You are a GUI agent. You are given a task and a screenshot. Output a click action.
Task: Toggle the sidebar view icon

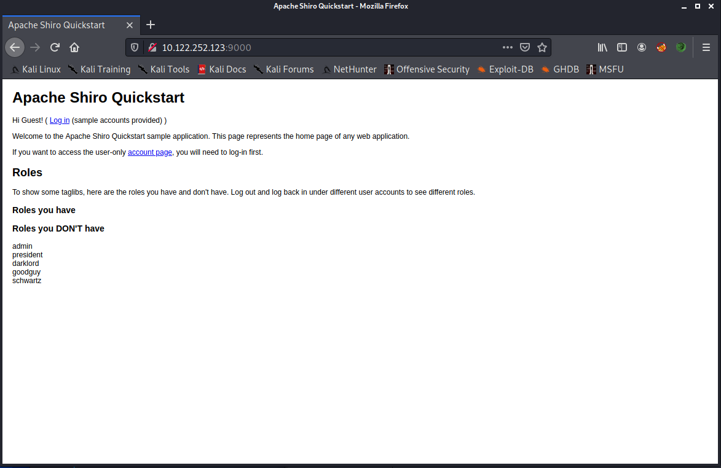point(622,47)
